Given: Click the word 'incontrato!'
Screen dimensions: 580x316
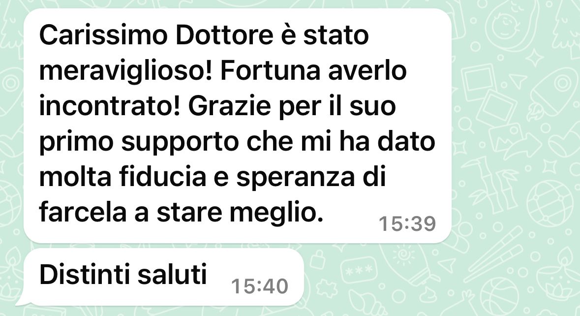Looking at the screenshot, I should (110, 106).
